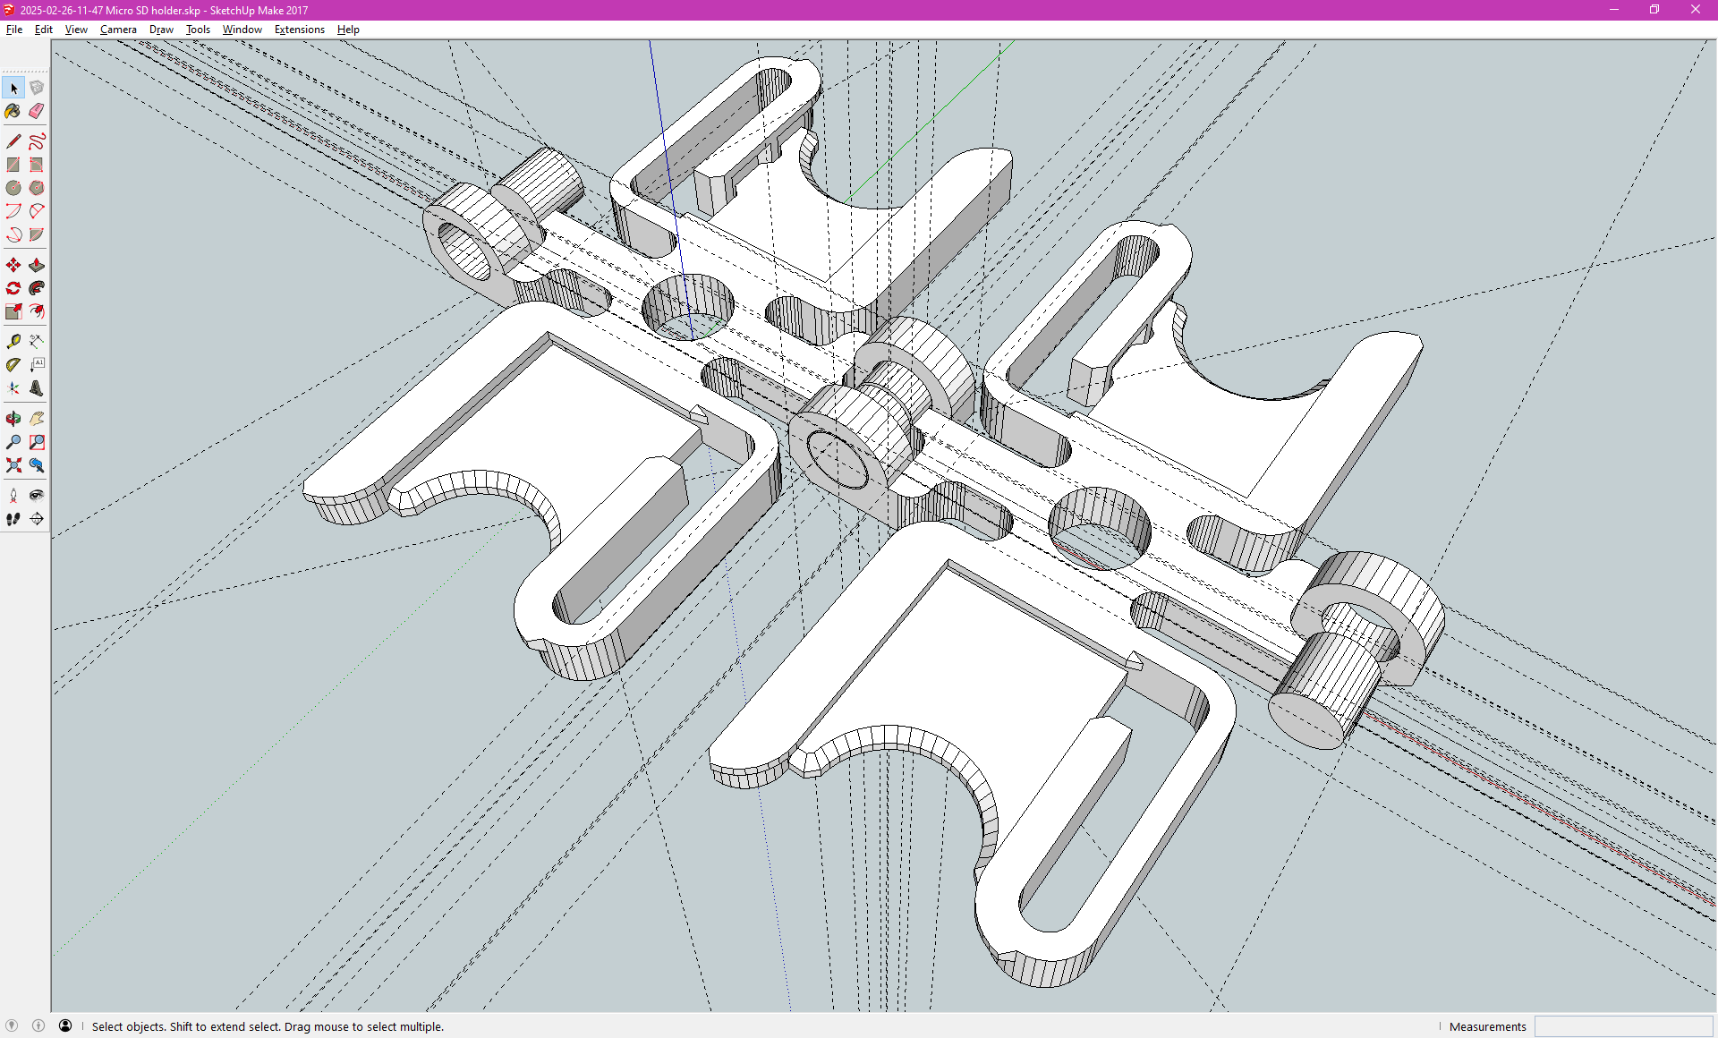Activate the Zoom Window tool

(37, 442)
